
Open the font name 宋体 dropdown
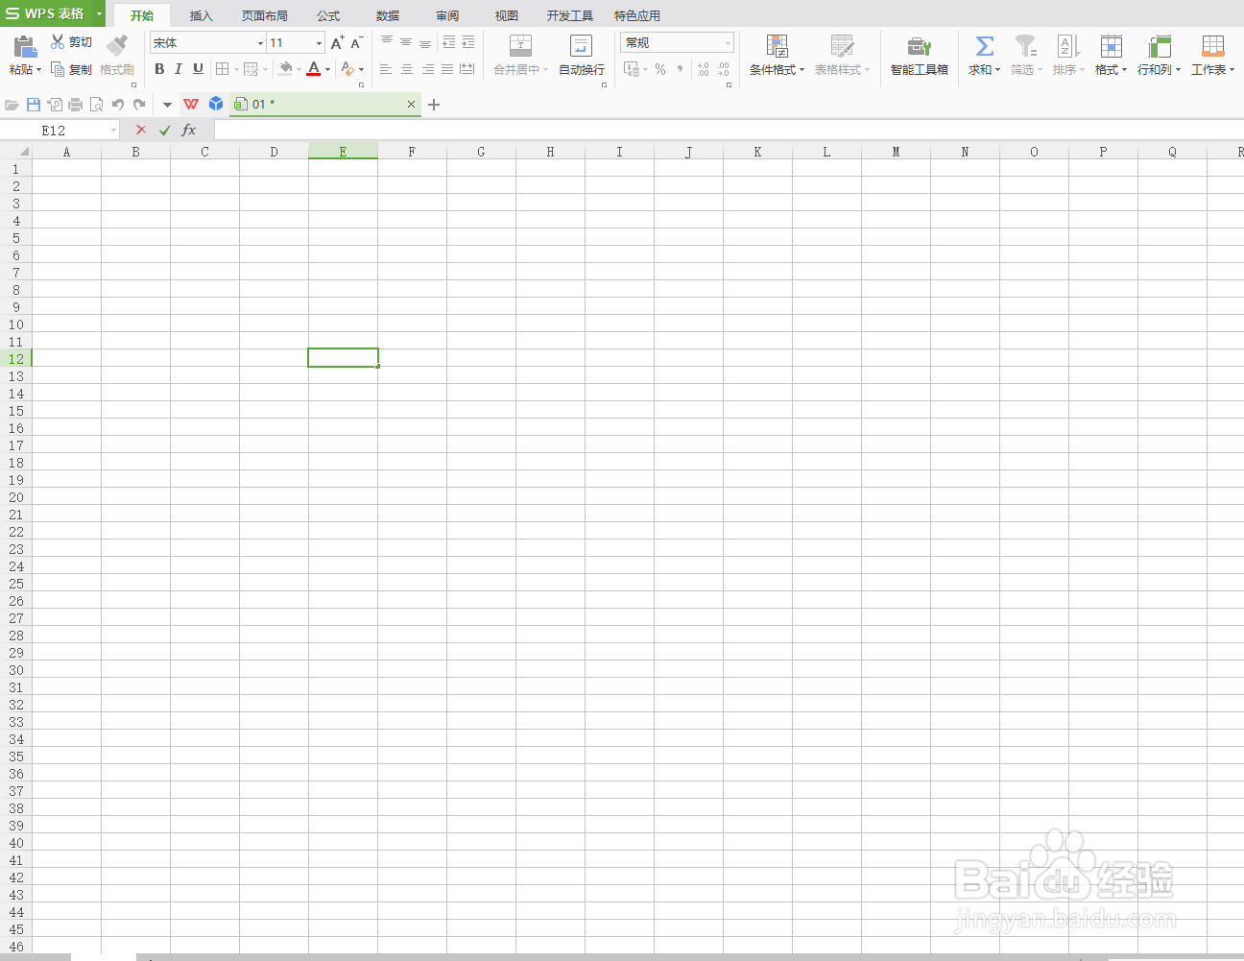coord(260,43)
